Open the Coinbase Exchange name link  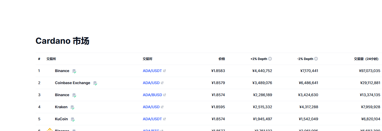[72, 83]
